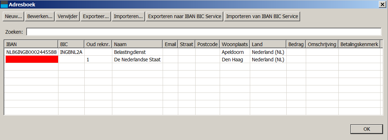
Task: Confirm with the OK button
Action: tap(366, 129)
